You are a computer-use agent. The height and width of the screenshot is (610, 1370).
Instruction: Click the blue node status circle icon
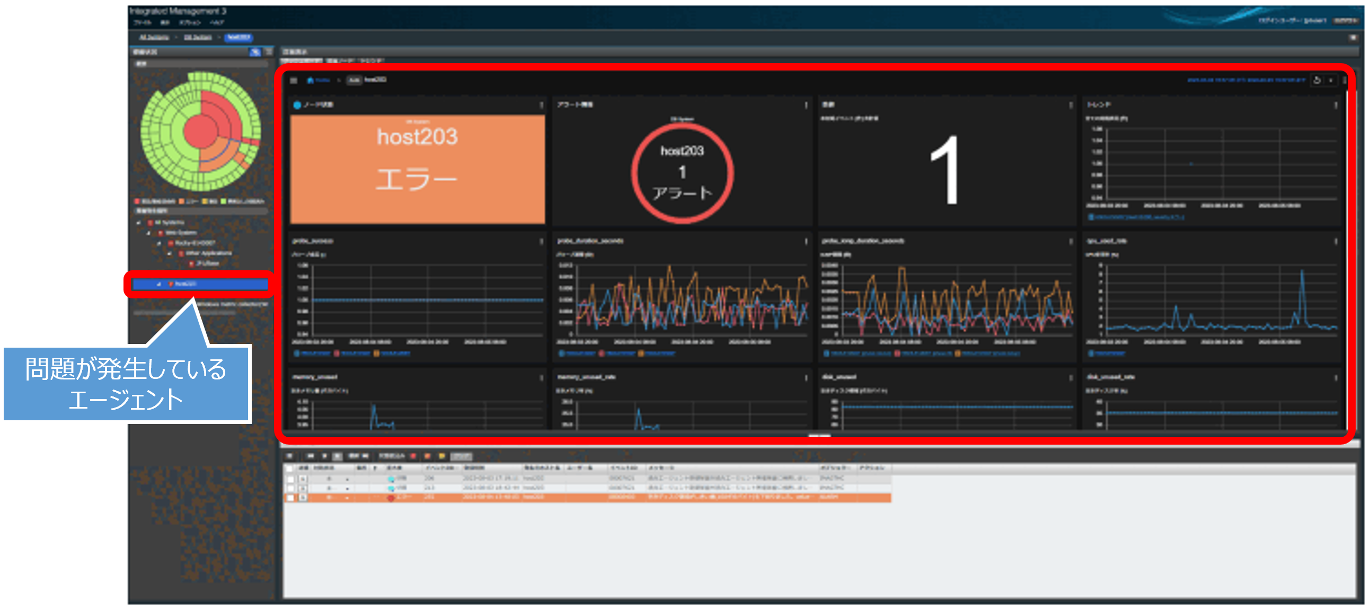pos(297,105)
